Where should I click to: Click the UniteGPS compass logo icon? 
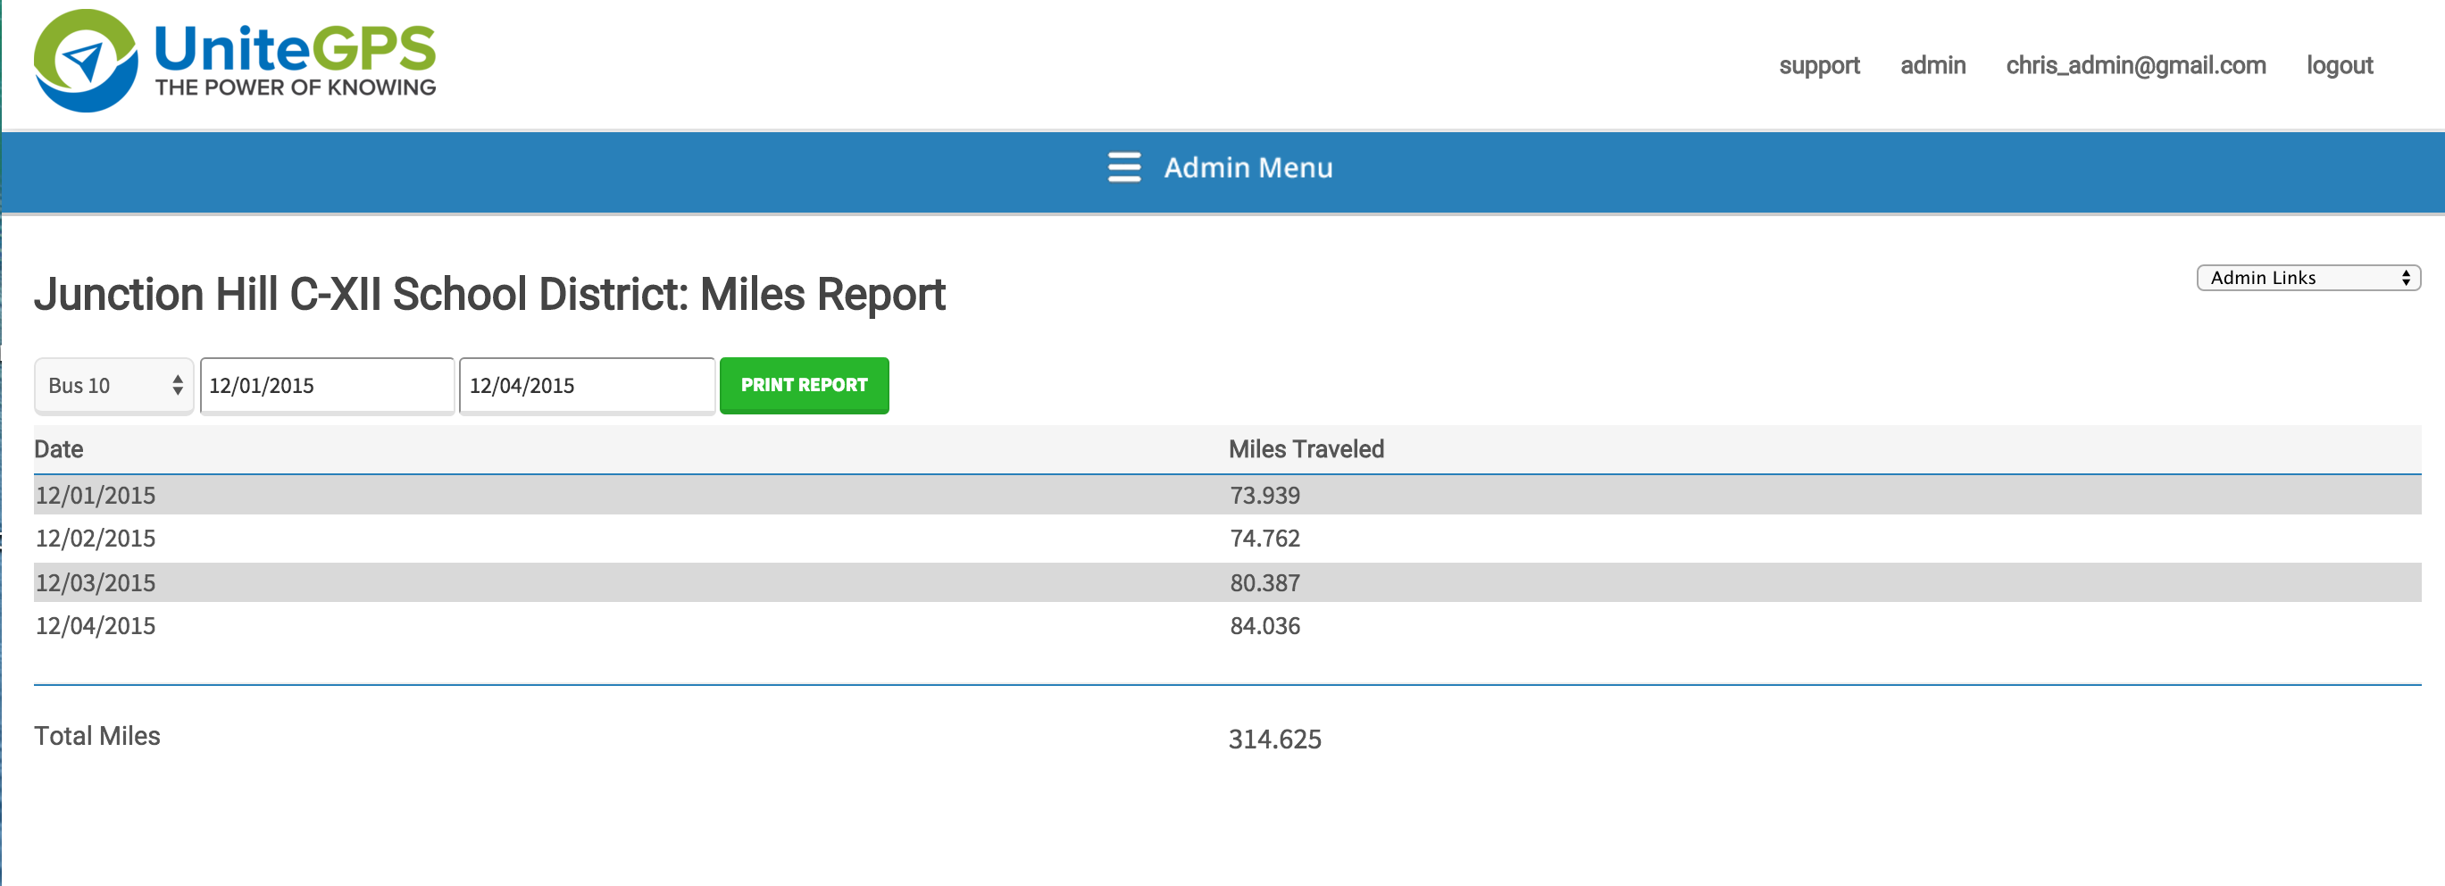point(86,61)
